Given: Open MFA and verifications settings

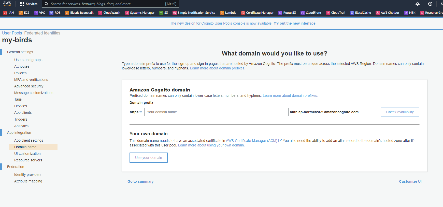Looking at the screenshot, I should coord(31,80).
